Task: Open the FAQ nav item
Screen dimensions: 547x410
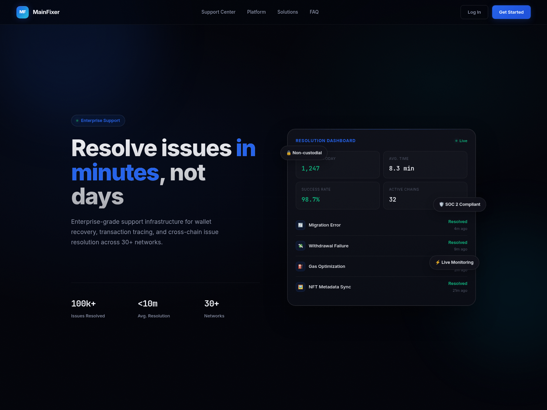Action: [x=314, y=12]
